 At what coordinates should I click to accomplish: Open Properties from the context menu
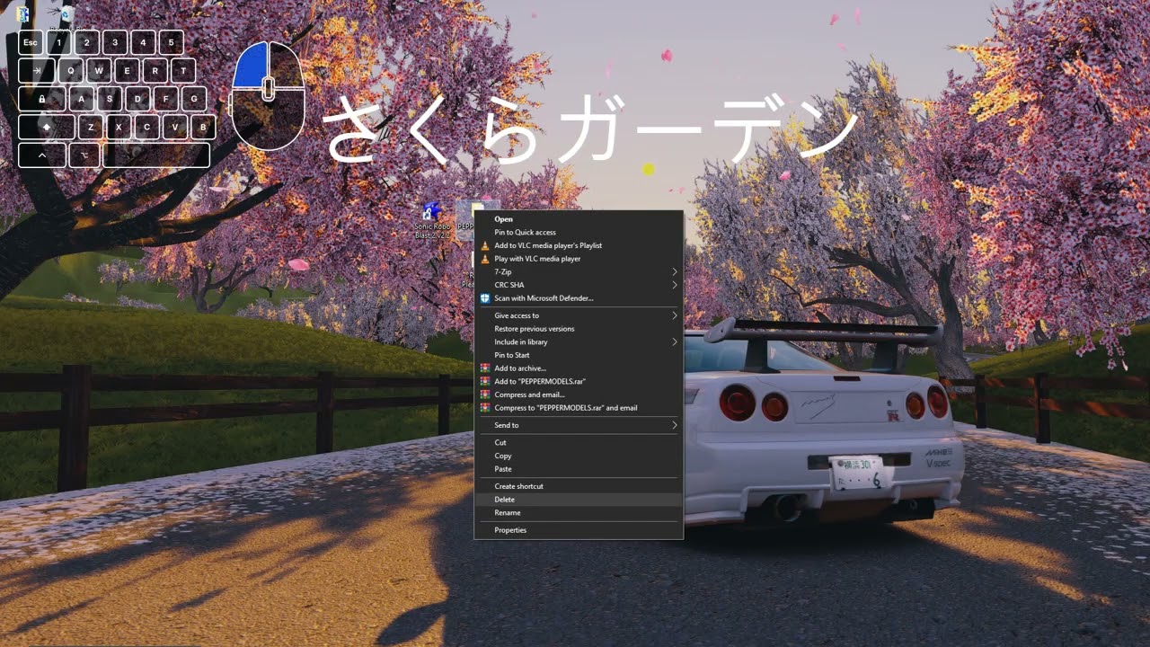[x=579, y=530]
